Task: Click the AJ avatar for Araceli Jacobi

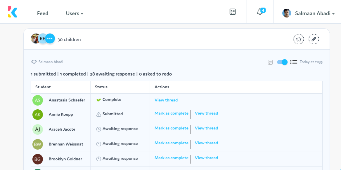Action: coord(38,129)
